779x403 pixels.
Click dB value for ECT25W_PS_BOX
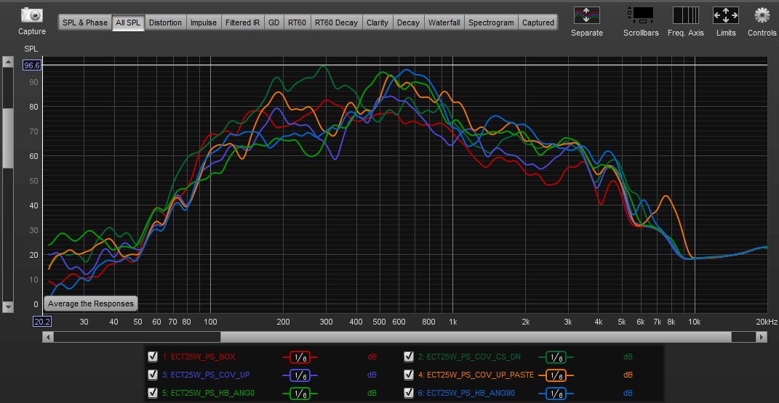[x=372, y=357]
